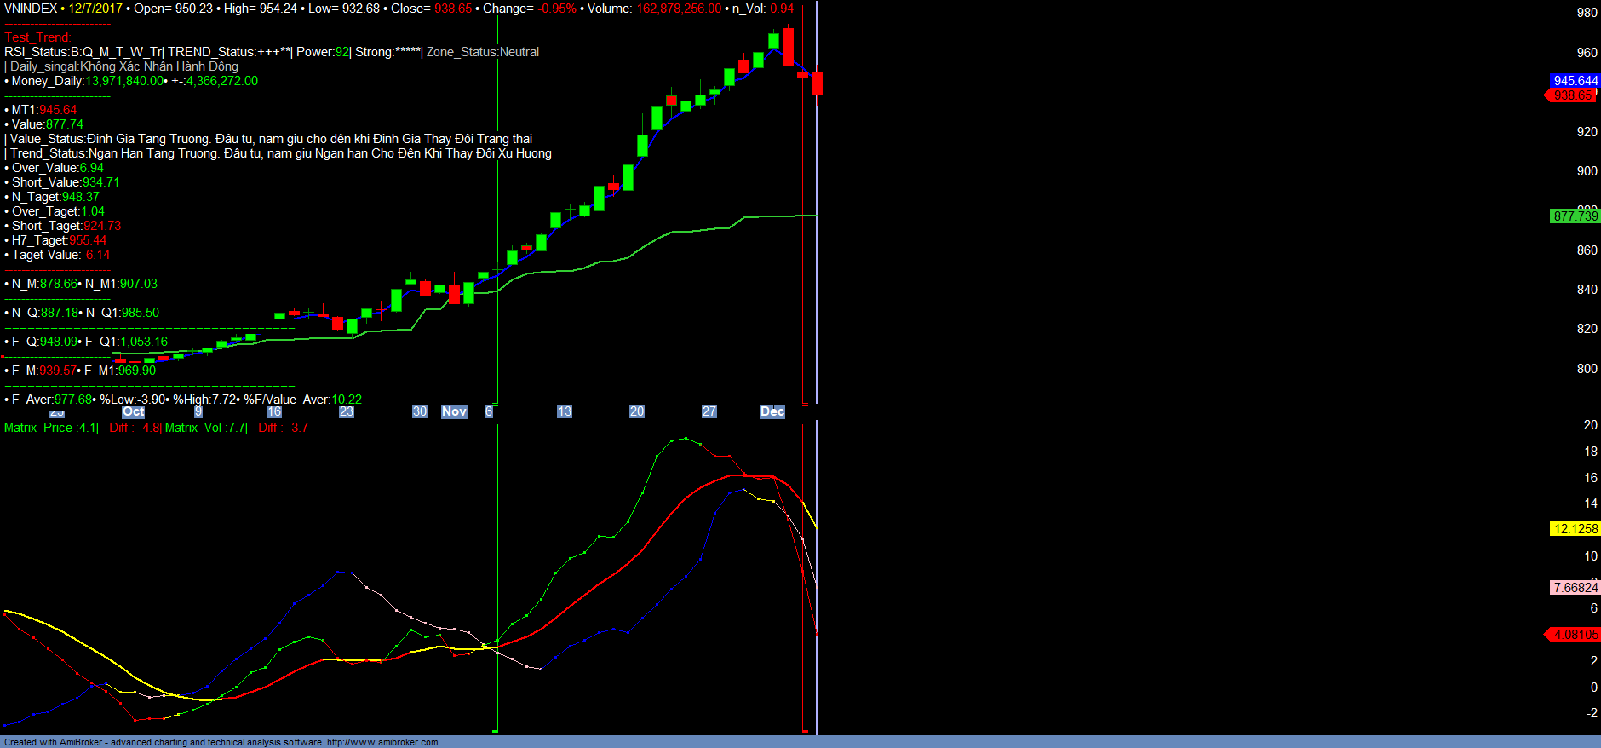Click the Money_Daily value readout
This screenshot has width=1601, height=748.
124,81
